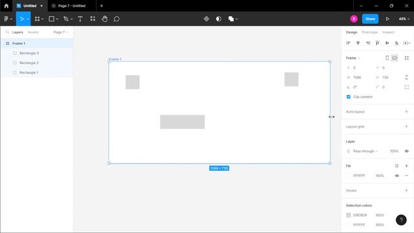414x233 pixels.
Task: Open Frame tool dropdown arrow
Action: tap(43, 19)
